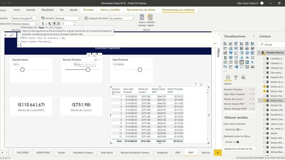Image resolution: width=285 pixels, height=160 pixels.
Task: Click the Tasa de Interes slider handle
Action: [x=22, y=70]
